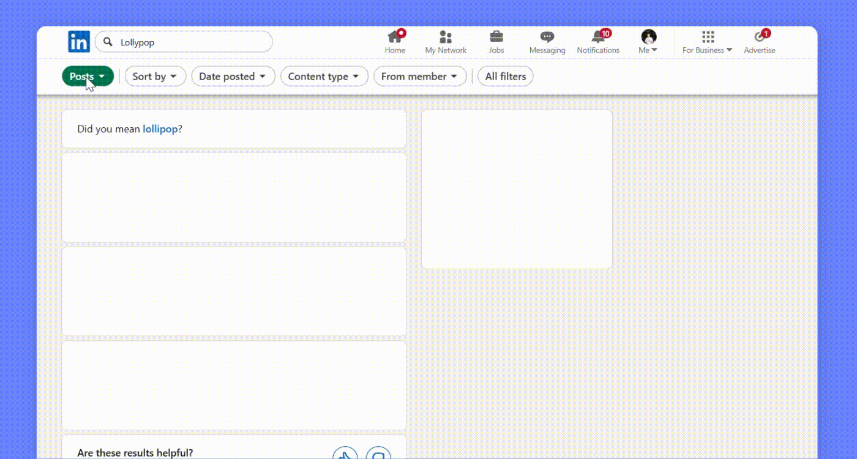Open Content type filter dropdown
The height and width of the screenshot is (459, 857).
324,76
